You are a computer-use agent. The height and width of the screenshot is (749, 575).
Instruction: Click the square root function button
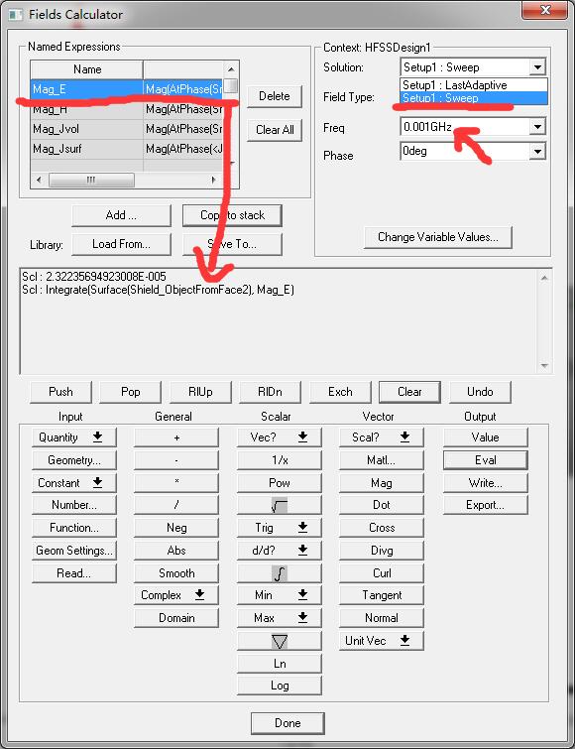point(280,505)
